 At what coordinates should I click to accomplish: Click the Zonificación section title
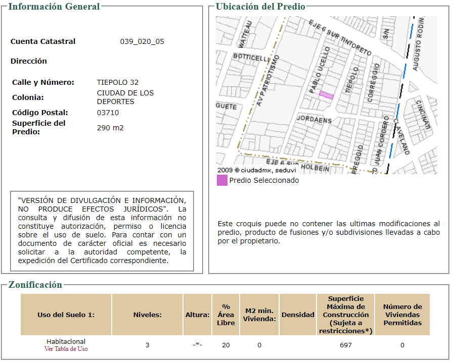35,285
